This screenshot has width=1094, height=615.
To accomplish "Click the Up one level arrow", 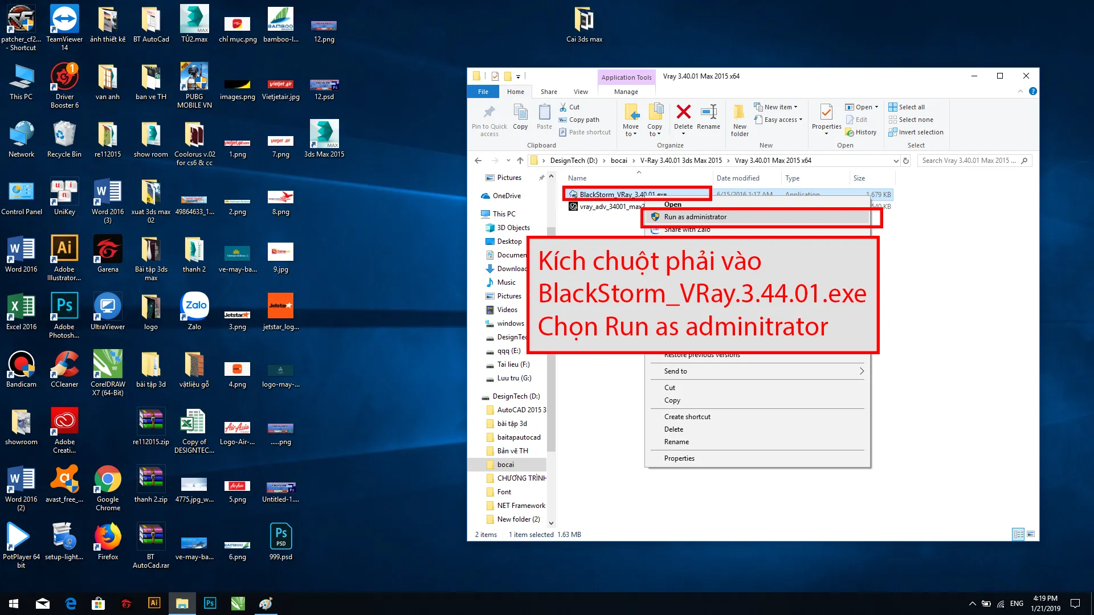I will point(520,161).
